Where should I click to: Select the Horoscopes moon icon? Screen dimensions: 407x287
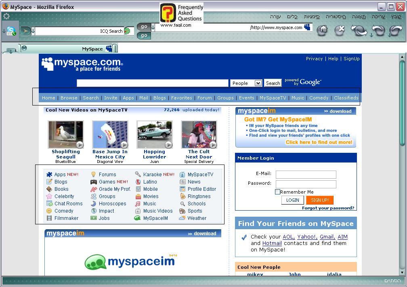tap(94, 204)
